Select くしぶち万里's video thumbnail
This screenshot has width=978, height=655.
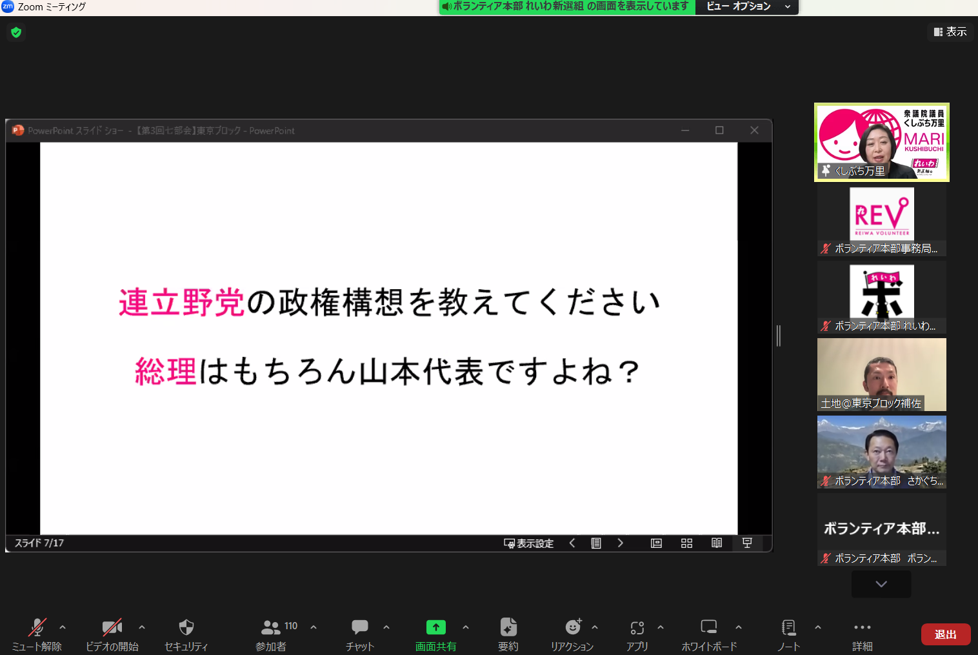(881, 142)
